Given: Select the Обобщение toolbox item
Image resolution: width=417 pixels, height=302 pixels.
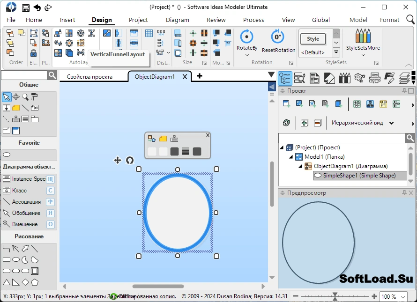Looking at the screenshot, I should pos(29,213).
